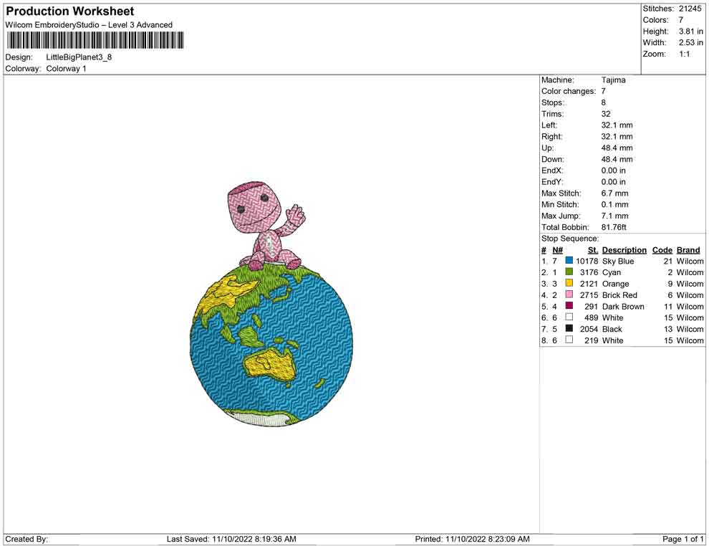Click the Brick Red description text
The width and height of the screenshot is (709, 546).
point(619,295)
